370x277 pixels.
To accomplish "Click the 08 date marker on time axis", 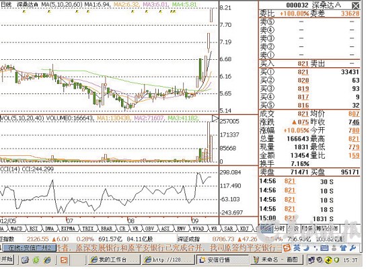I will pos(131,221).
